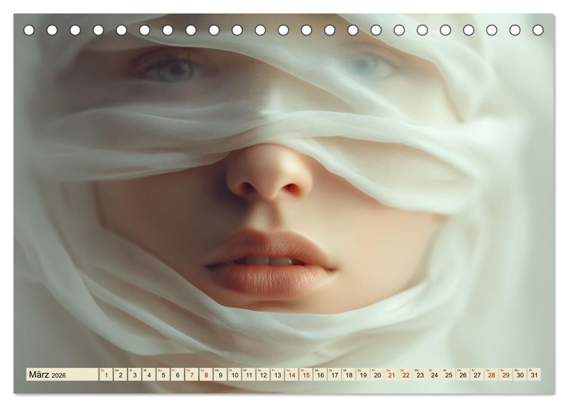Click Friday the 13th date cell
This screenshot has width=567, height=407.
[x=277, y=375]
